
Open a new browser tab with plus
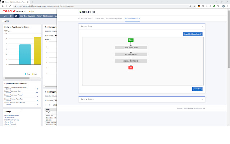point(32,2)
